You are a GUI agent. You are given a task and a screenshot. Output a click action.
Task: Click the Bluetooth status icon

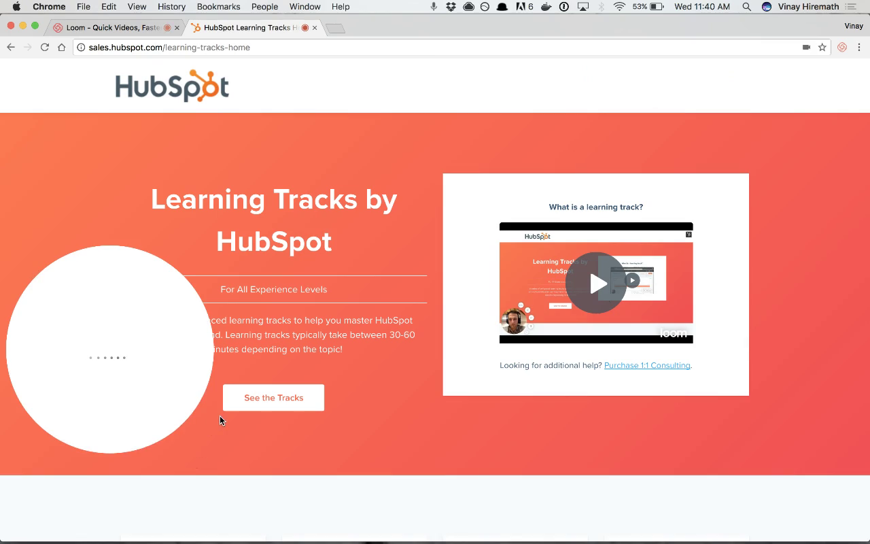coord(601,7)
